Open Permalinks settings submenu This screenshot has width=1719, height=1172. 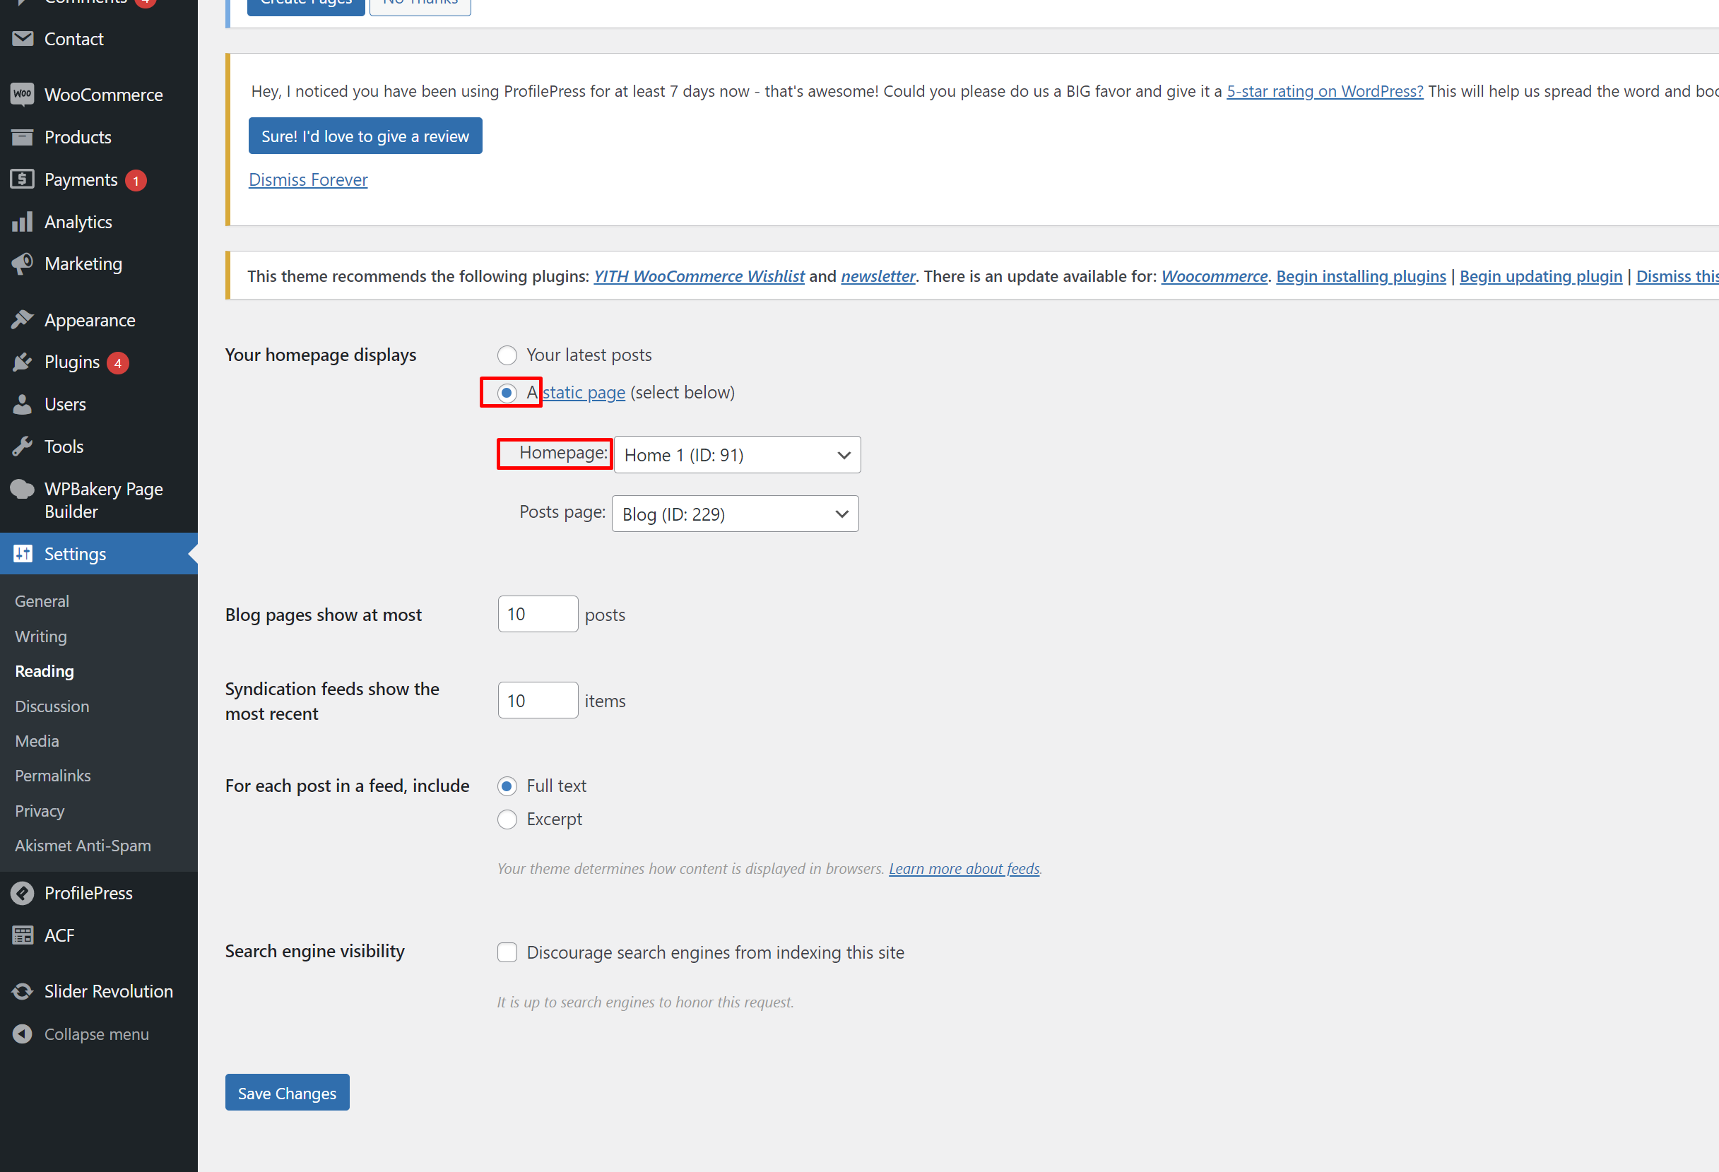coord(52,776)
